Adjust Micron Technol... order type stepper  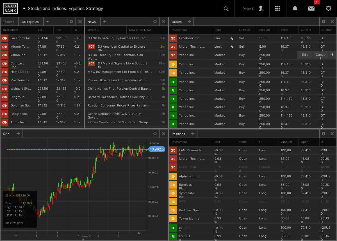click(232, 47)
